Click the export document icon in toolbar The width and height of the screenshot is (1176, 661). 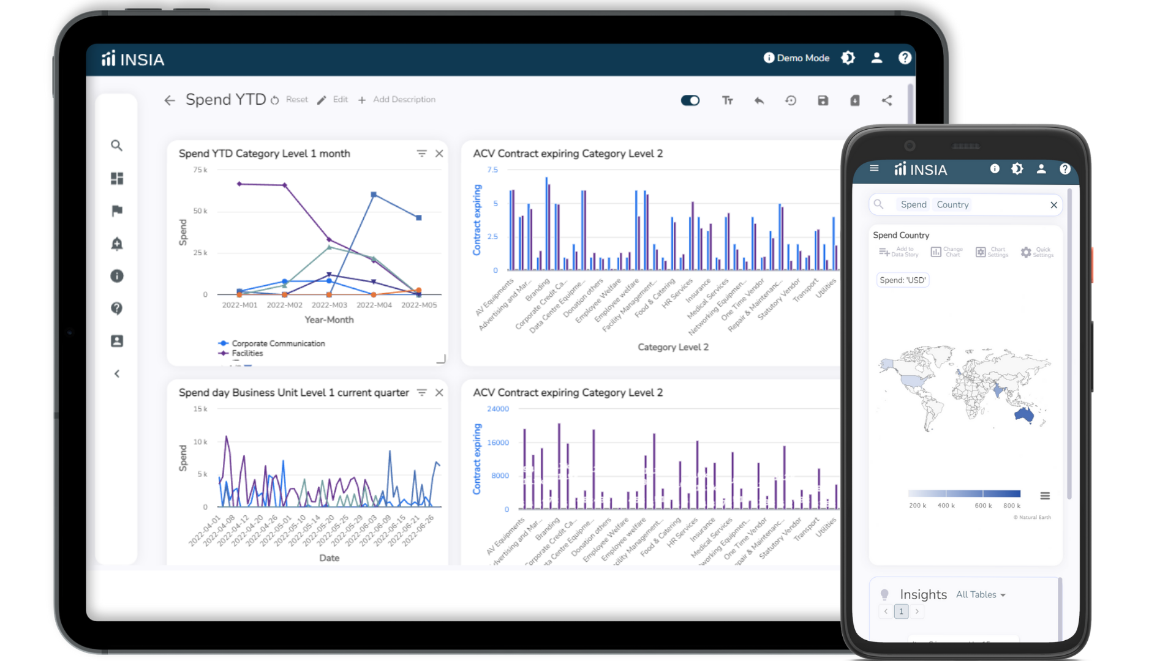[x=855, y=100]
